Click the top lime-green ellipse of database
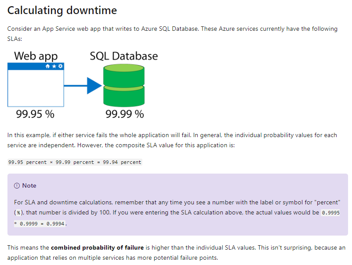352x265 pixels. tap(123, 68)
